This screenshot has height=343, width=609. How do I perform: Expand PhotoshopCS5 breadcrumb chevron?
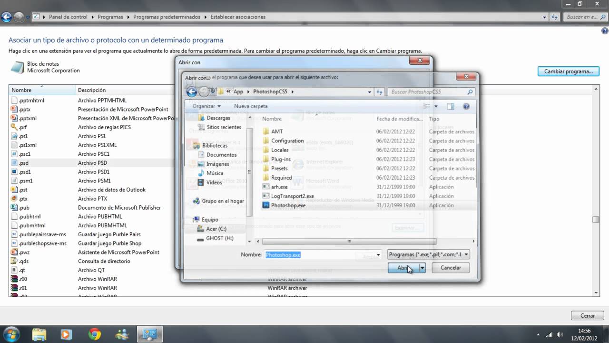[x=292, y=92]
